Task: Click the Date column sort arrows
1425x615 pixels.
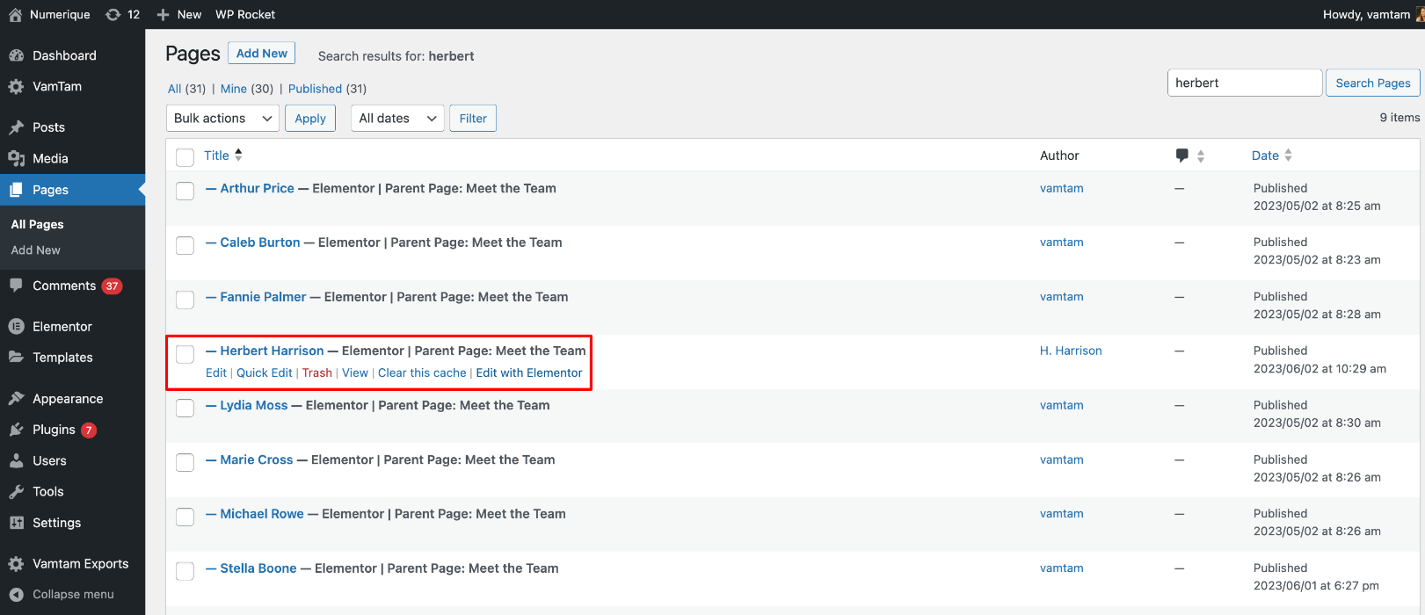Action: coord(1289,156)
